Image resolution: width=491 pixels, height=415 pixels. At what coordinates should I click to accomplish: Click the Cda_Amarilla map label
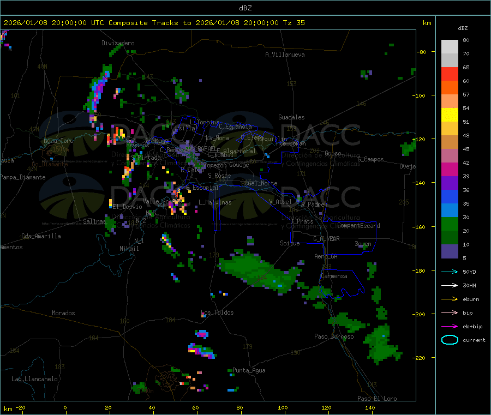click(x=41, y=236)
